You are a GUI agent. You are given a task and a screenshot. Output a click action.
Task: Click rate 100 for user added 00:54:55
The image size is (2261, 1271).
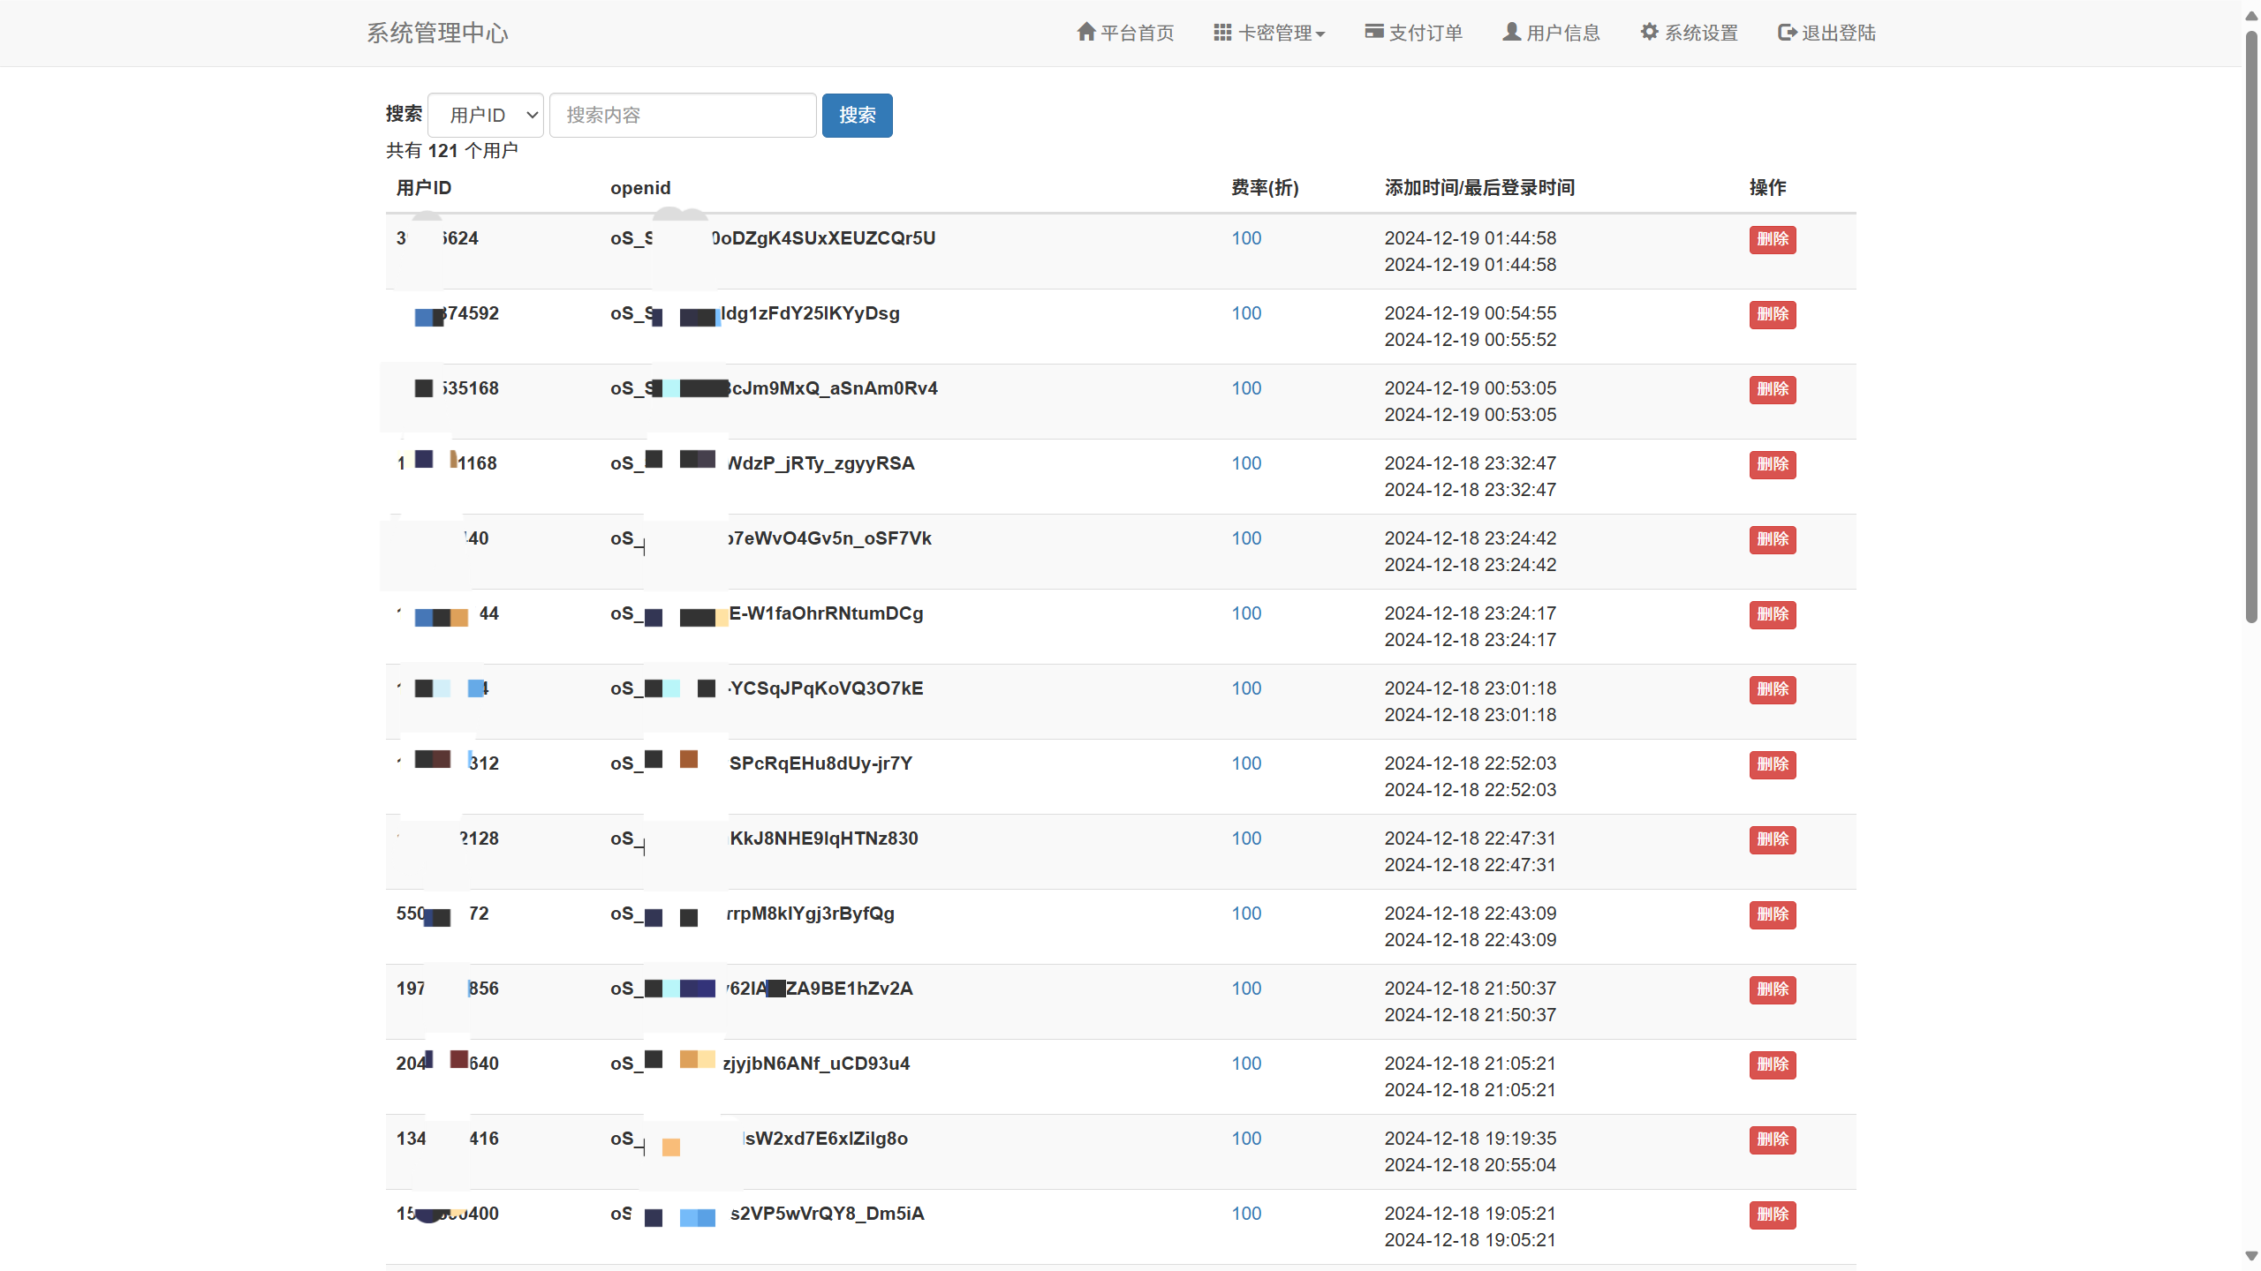pyautogui.click(x=1246, y=313)
